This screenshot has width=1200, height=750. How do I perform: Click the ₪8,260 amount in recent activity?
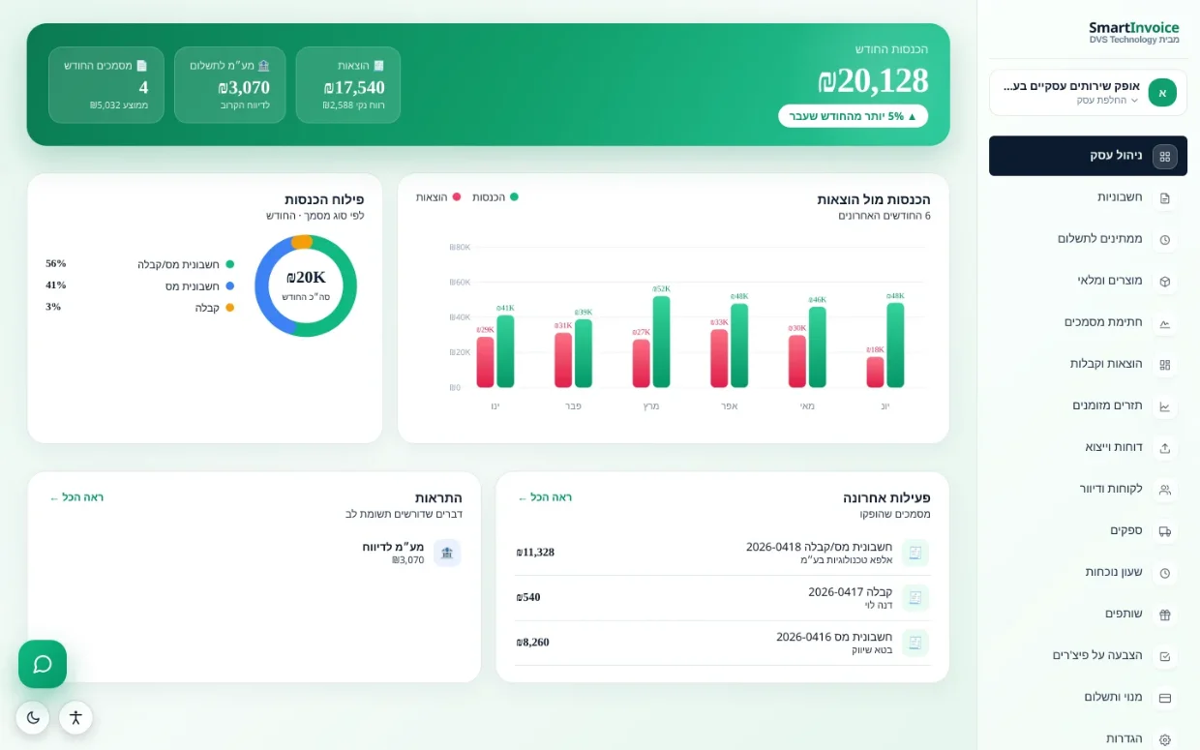tap(532, 643)
